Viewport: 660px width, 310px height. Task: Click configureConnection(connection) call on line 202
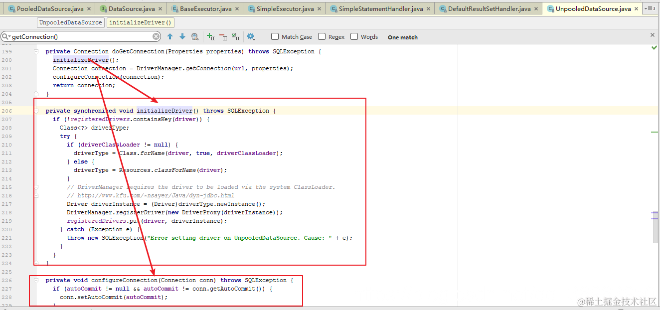click(x=108, y=77)
